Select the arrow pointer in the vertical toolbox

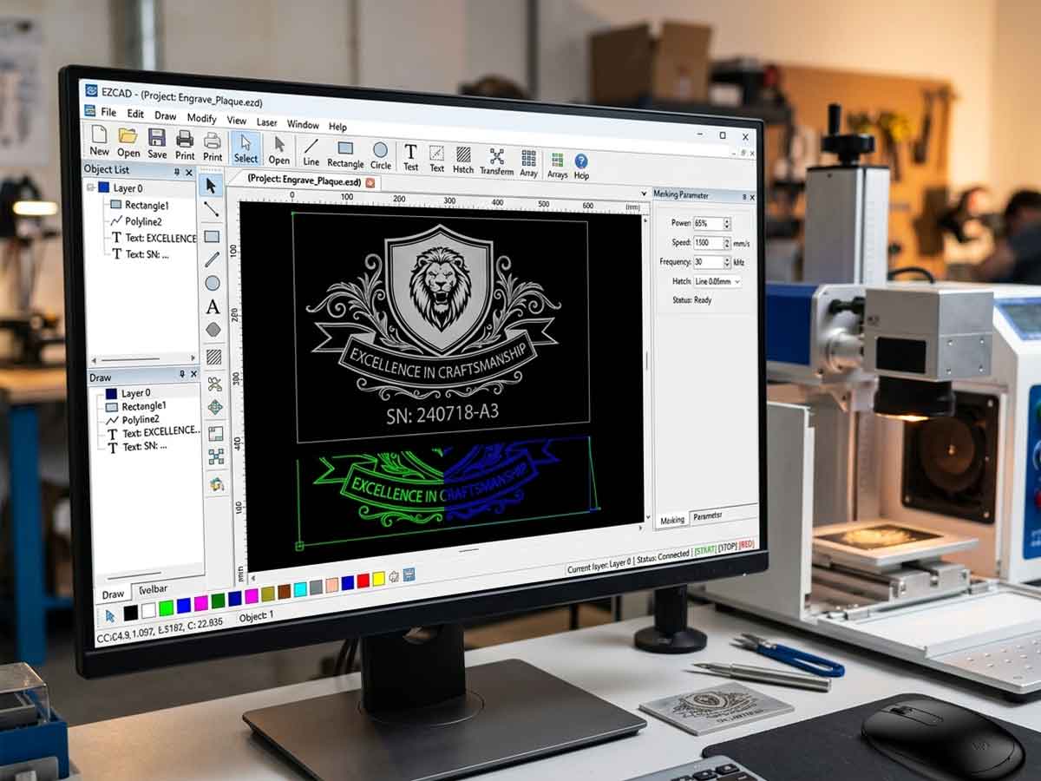(x=211, y=185)
